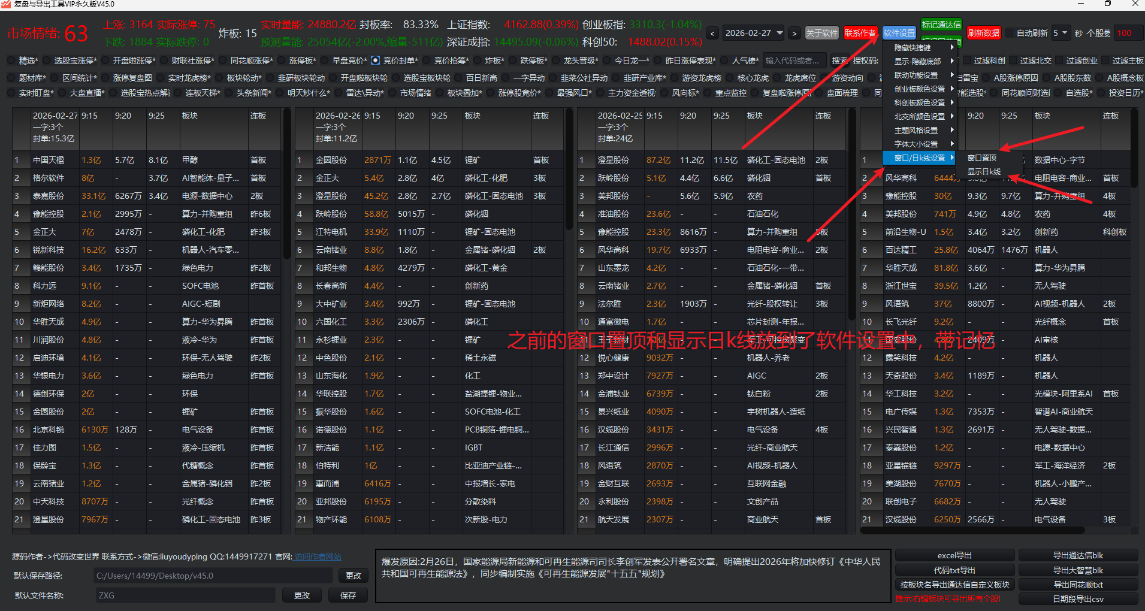Focus the stock code search input field
This screenshot has height=611, width=1145.
tap(794, 61)
